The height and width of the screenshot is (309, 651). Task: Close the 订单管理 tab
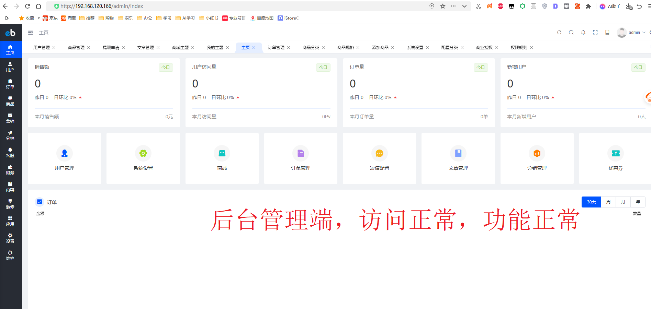(x=289, y=48)
